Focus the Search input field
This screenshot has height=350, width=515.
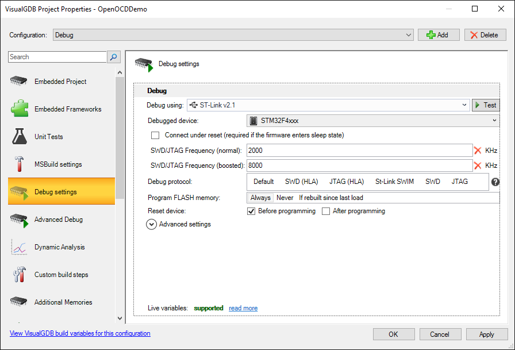click(x=57, y=57)
